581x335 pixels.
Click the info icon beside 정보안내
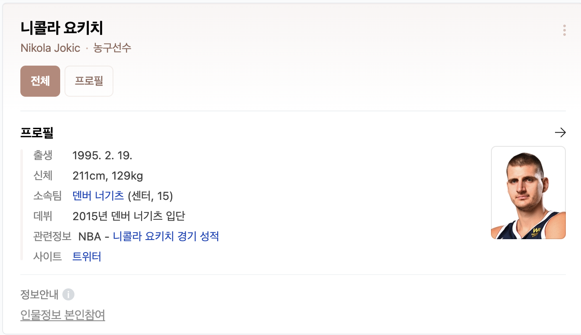[68, 294]
